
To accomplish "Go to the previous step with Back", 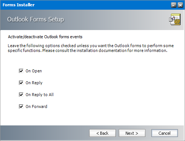I will click(x=102, y=133).
